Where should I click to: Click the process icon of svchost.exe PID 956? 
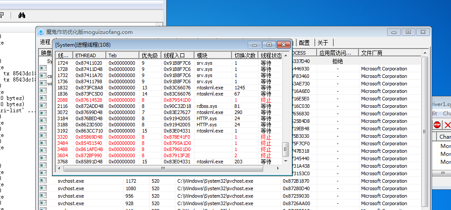tap(43, 195)
